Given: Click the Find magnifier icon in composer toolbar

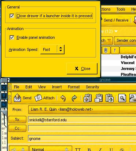Looking at the screenshot, I should pos(122,98).
